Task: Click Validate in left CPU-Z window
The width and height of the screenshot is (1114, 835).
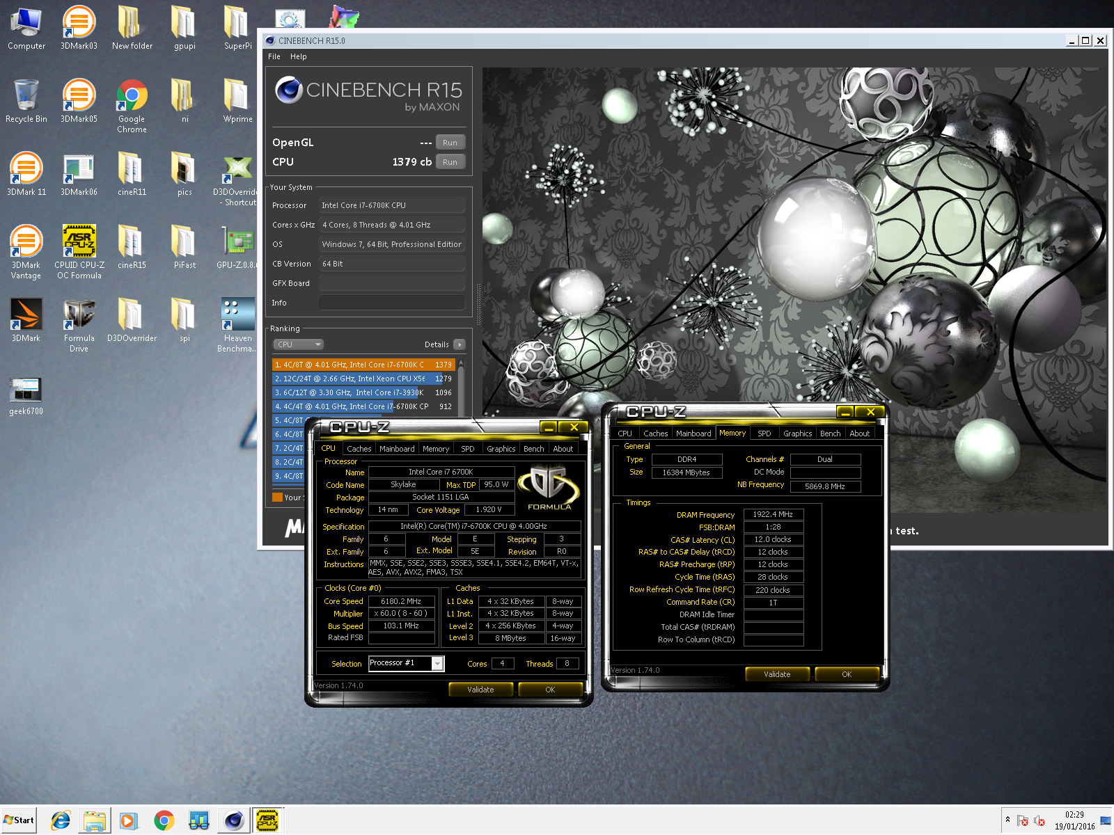Action: pos(480,690)
